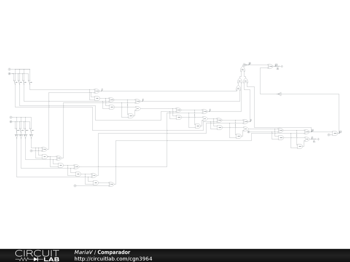Select the logic 1 input of the far-right AND gate
The image size is (350, 262).
point(329,135)
